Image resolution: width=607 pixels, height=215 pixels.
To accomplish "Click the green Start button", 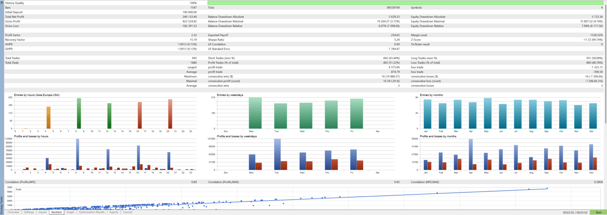I will [x=598, y=212].
